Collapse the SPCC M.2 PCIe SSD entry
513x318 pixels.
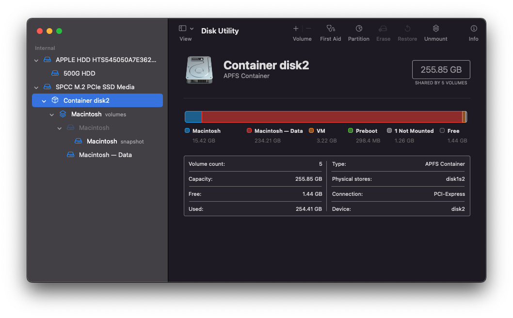(36, 87)
